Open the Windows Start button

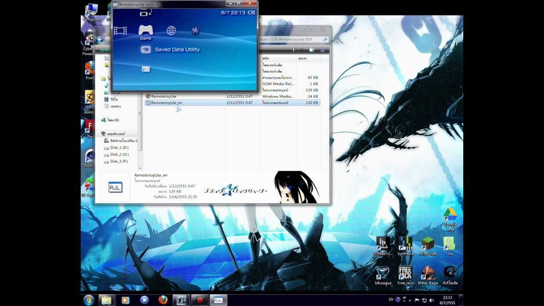click(x=89, y=300)
